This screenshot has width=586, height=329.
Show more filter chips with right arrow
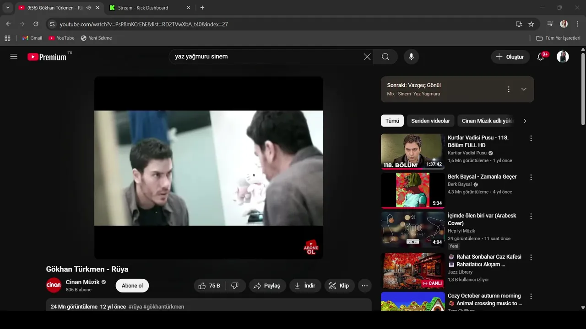click(525, 121)
